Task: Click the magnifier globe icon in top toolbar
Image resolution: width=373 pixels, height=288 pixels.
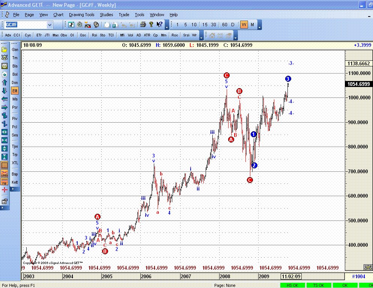Action: click(x=80, y=24)
